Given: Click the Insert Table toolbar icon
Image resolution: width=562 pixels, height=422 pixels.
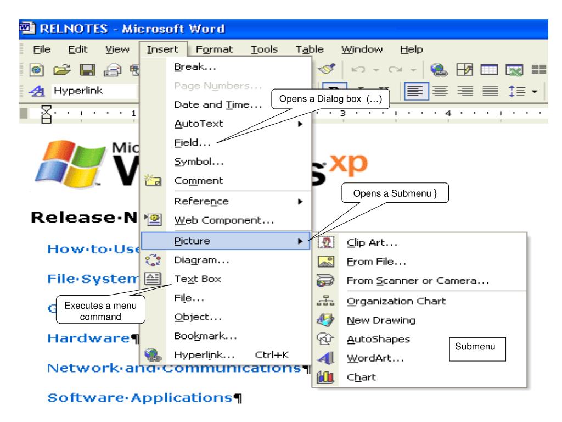Looking at the screenshot, I should click(x=489, y=69).
